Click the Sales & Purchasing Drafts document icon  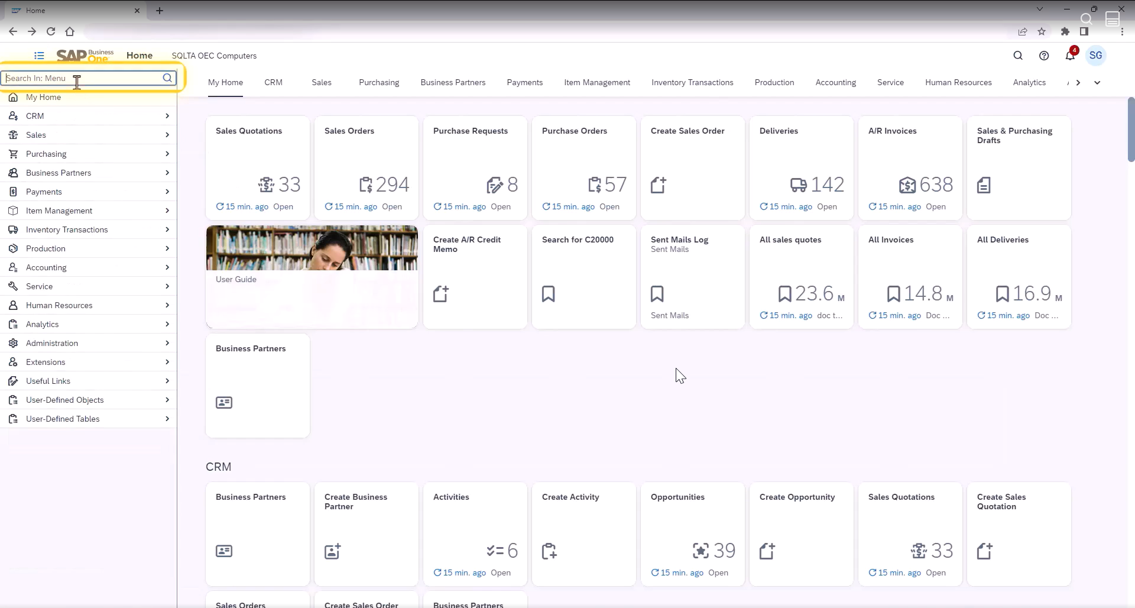984,185
